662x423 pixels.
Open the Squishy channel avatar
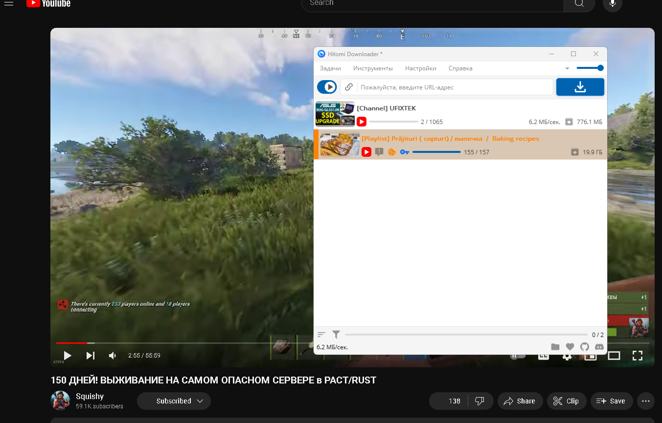tap(61, 401)
